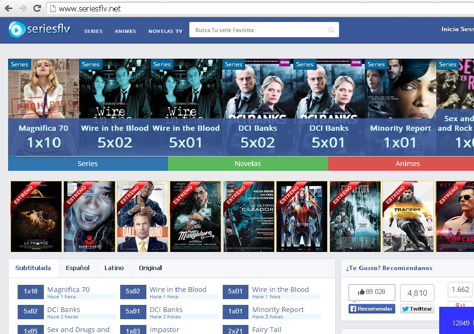Click the browser back arrow
This screenshot has width=474, height=334.
point(8,8)
